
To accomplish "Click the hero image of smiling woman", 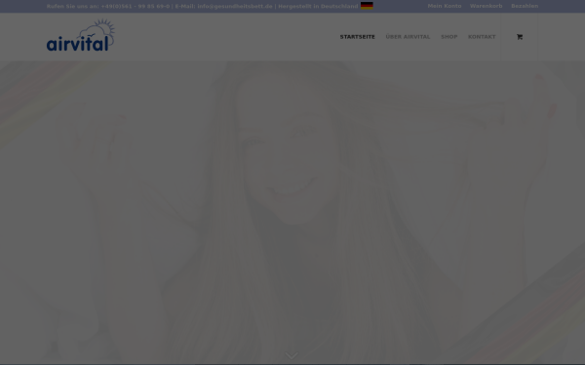I will coord(292,212).
